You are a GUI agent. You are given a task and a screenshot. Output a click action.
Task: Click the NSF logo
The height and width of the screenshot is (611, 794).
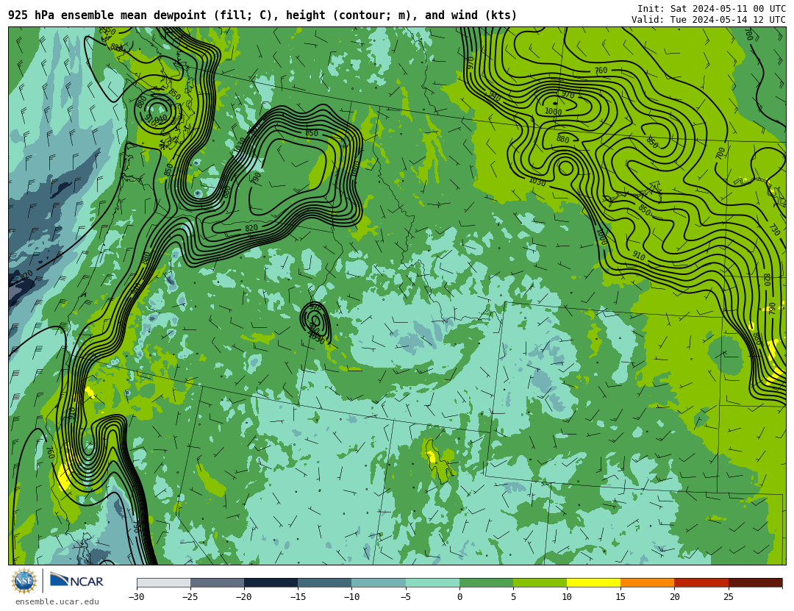[x=24, y=581]
